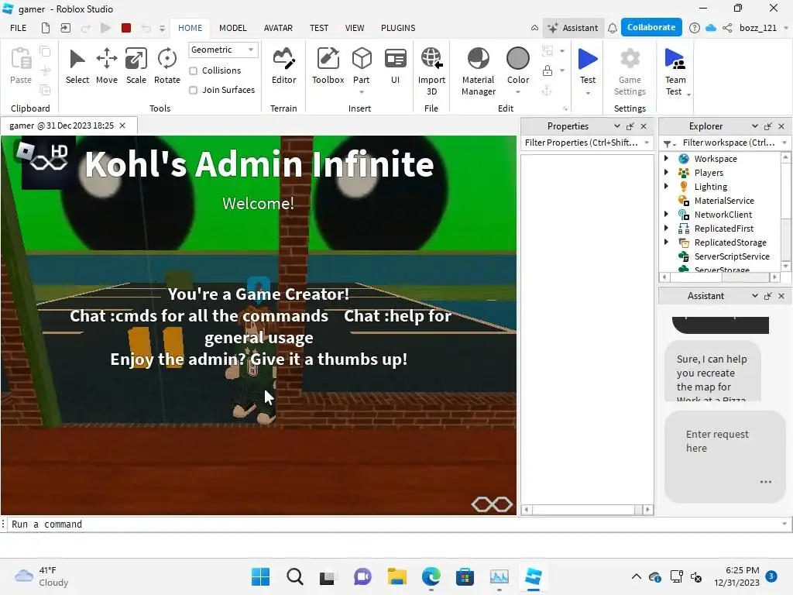Insert a Part cube
793x595 pixels.
point(362,60)
